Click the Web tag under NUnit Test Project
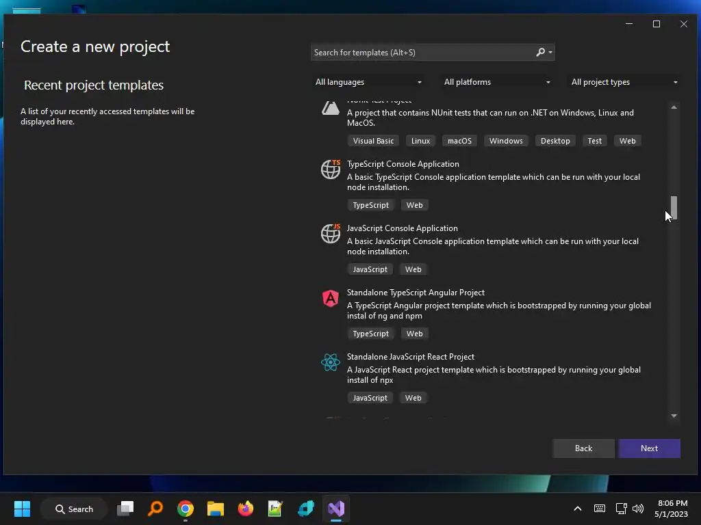 tap(627, 141)
